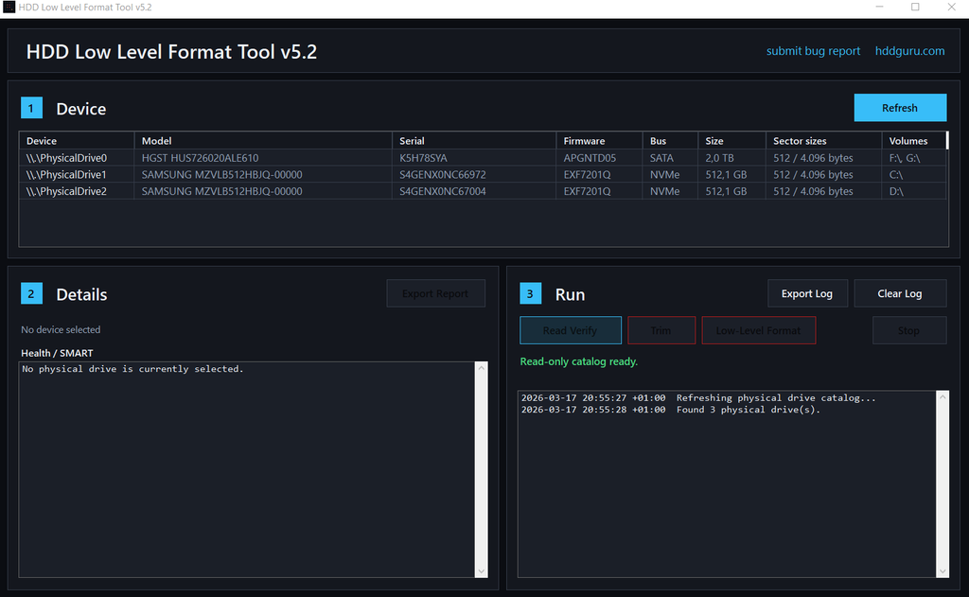Click the Export Log button
Screen dimensions: 969x597
pyautogui.click(x=806, y=293)
